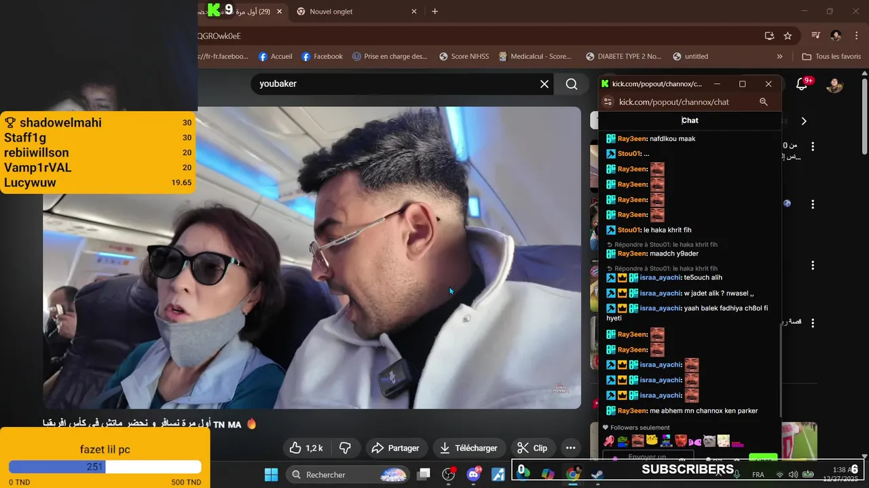Advance filter chips with right chevron
869x488 pixels.
[x=804, y=121]
